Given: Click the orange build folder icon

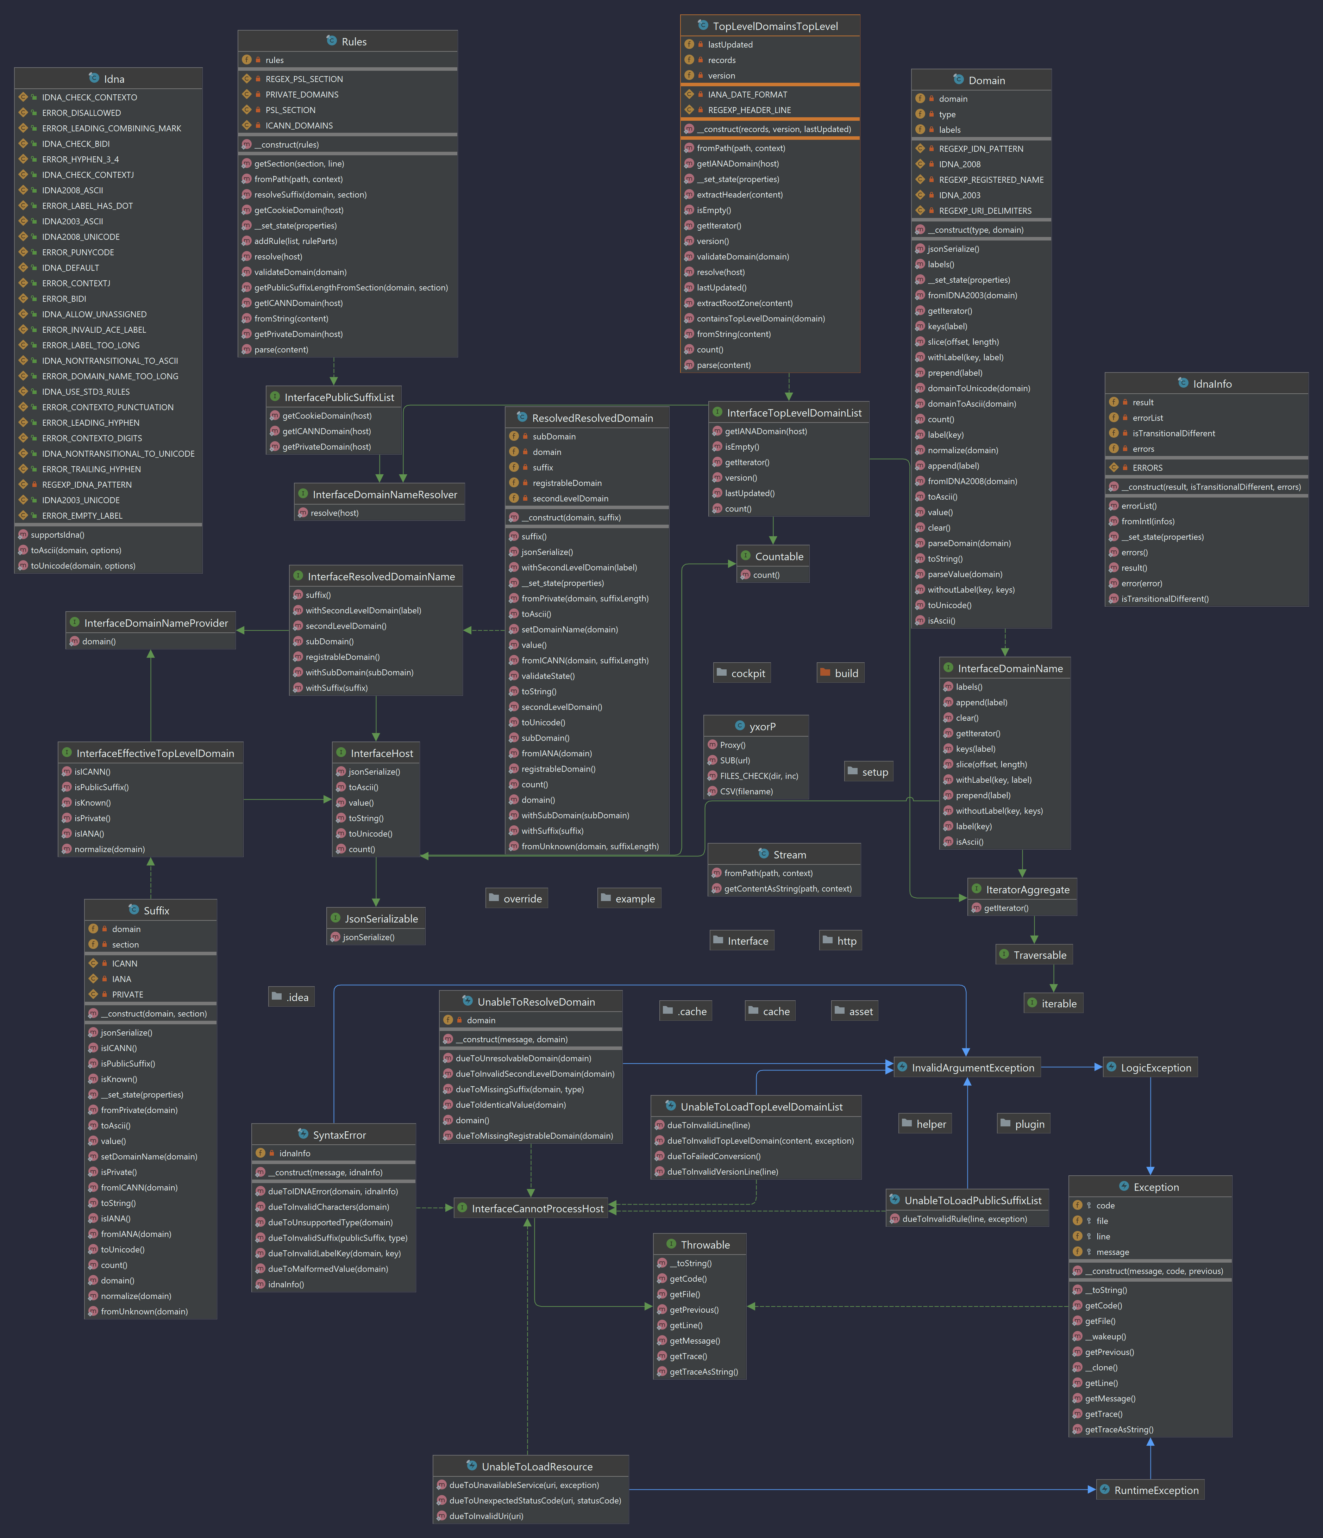Looking at the screenshot, I should click(824, 673).
